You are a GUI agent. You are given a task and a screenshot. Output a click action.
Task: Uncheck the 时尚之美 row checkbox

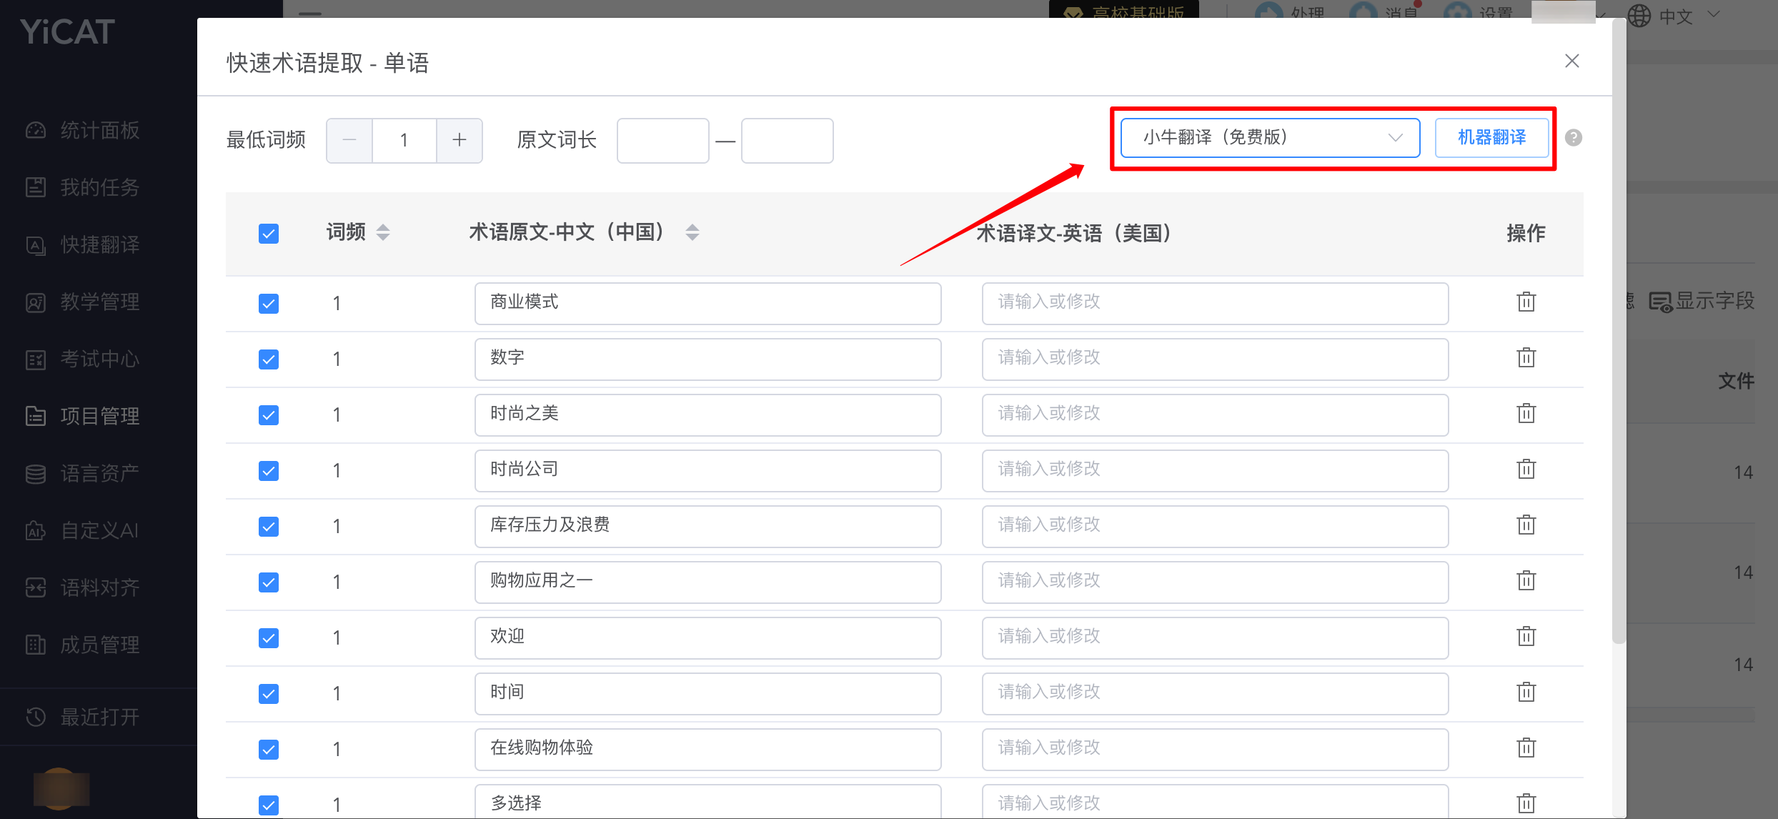(269, 415)
